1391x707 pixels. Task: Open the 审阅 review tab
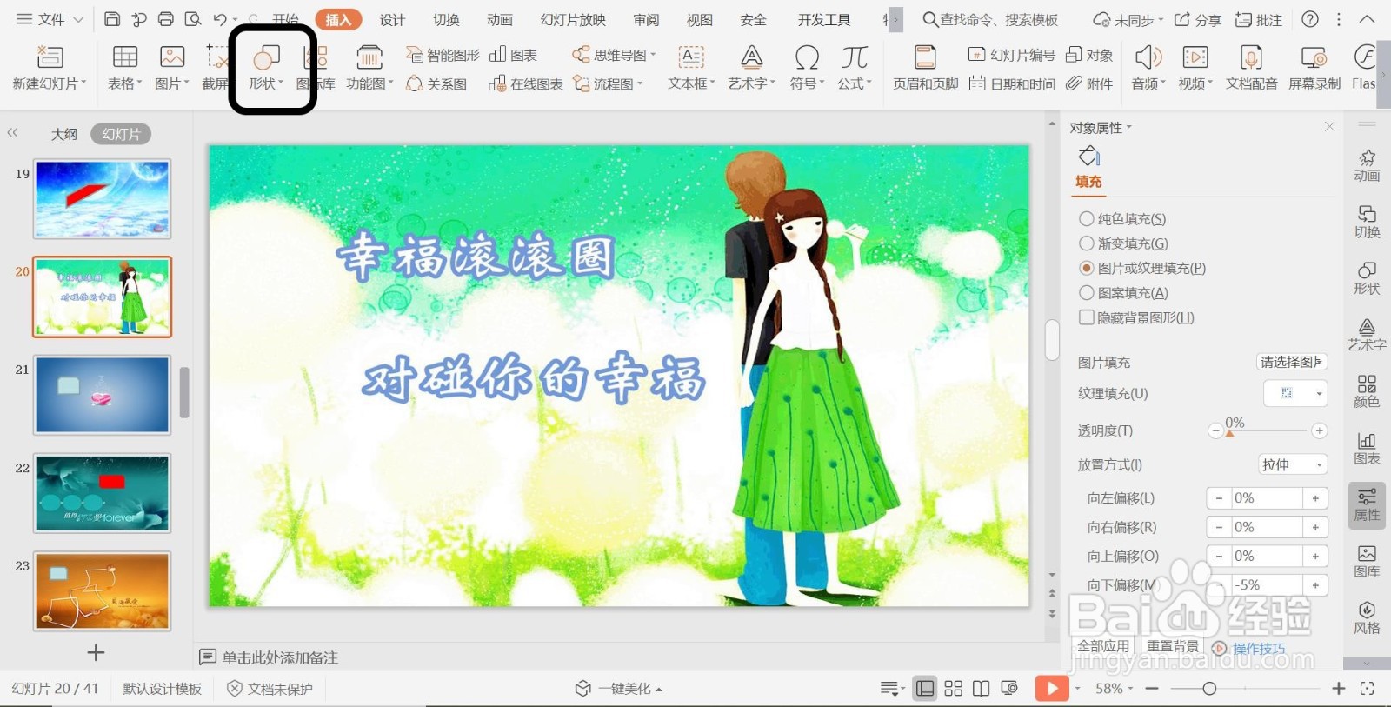[x=646, y=19]
